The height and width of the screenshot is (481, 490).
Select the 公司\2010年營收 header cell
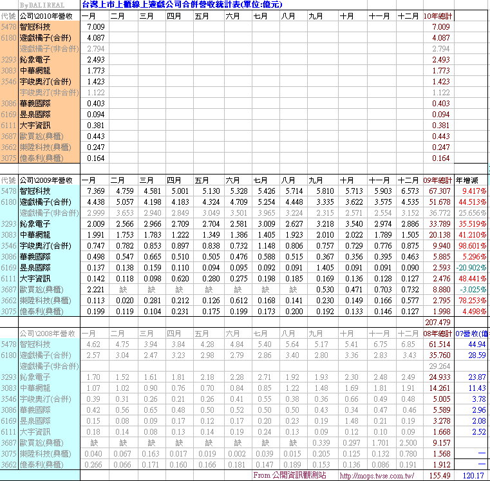(46, 16)
